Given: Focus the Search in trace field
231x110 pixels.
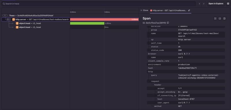Looking at the screenshot, I should [x=99, y=4].
